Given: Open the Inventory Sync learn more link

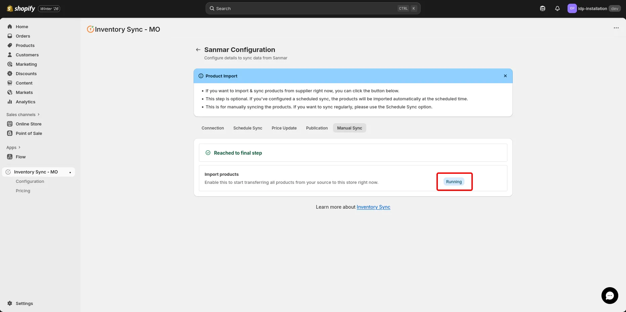Looking at the screenshot, I should (x=373, y=207).
